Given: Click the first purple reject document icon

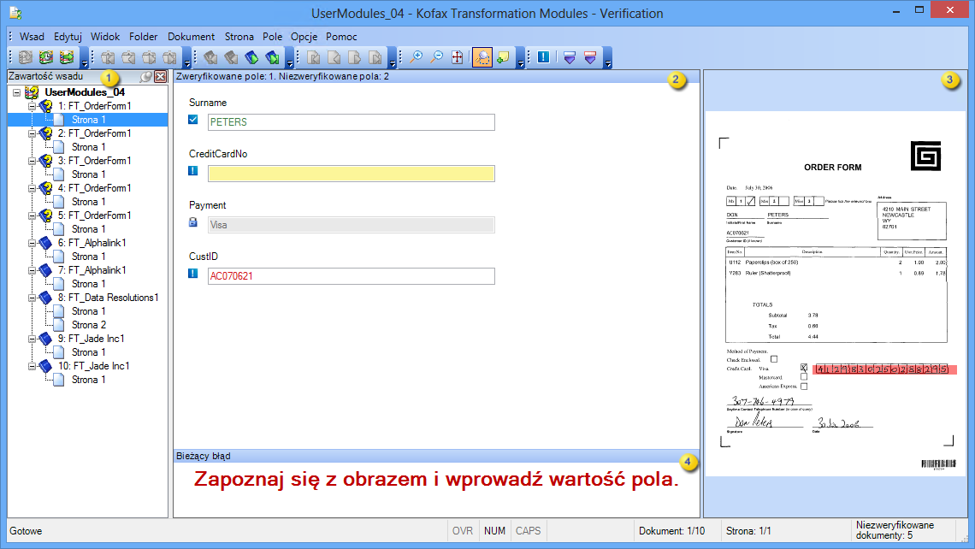Looking at the screenshot, I should [568, 57].
